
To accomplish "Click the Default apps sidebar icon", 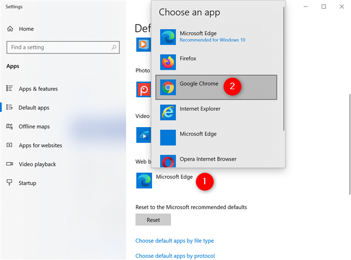I will [9, 108].
